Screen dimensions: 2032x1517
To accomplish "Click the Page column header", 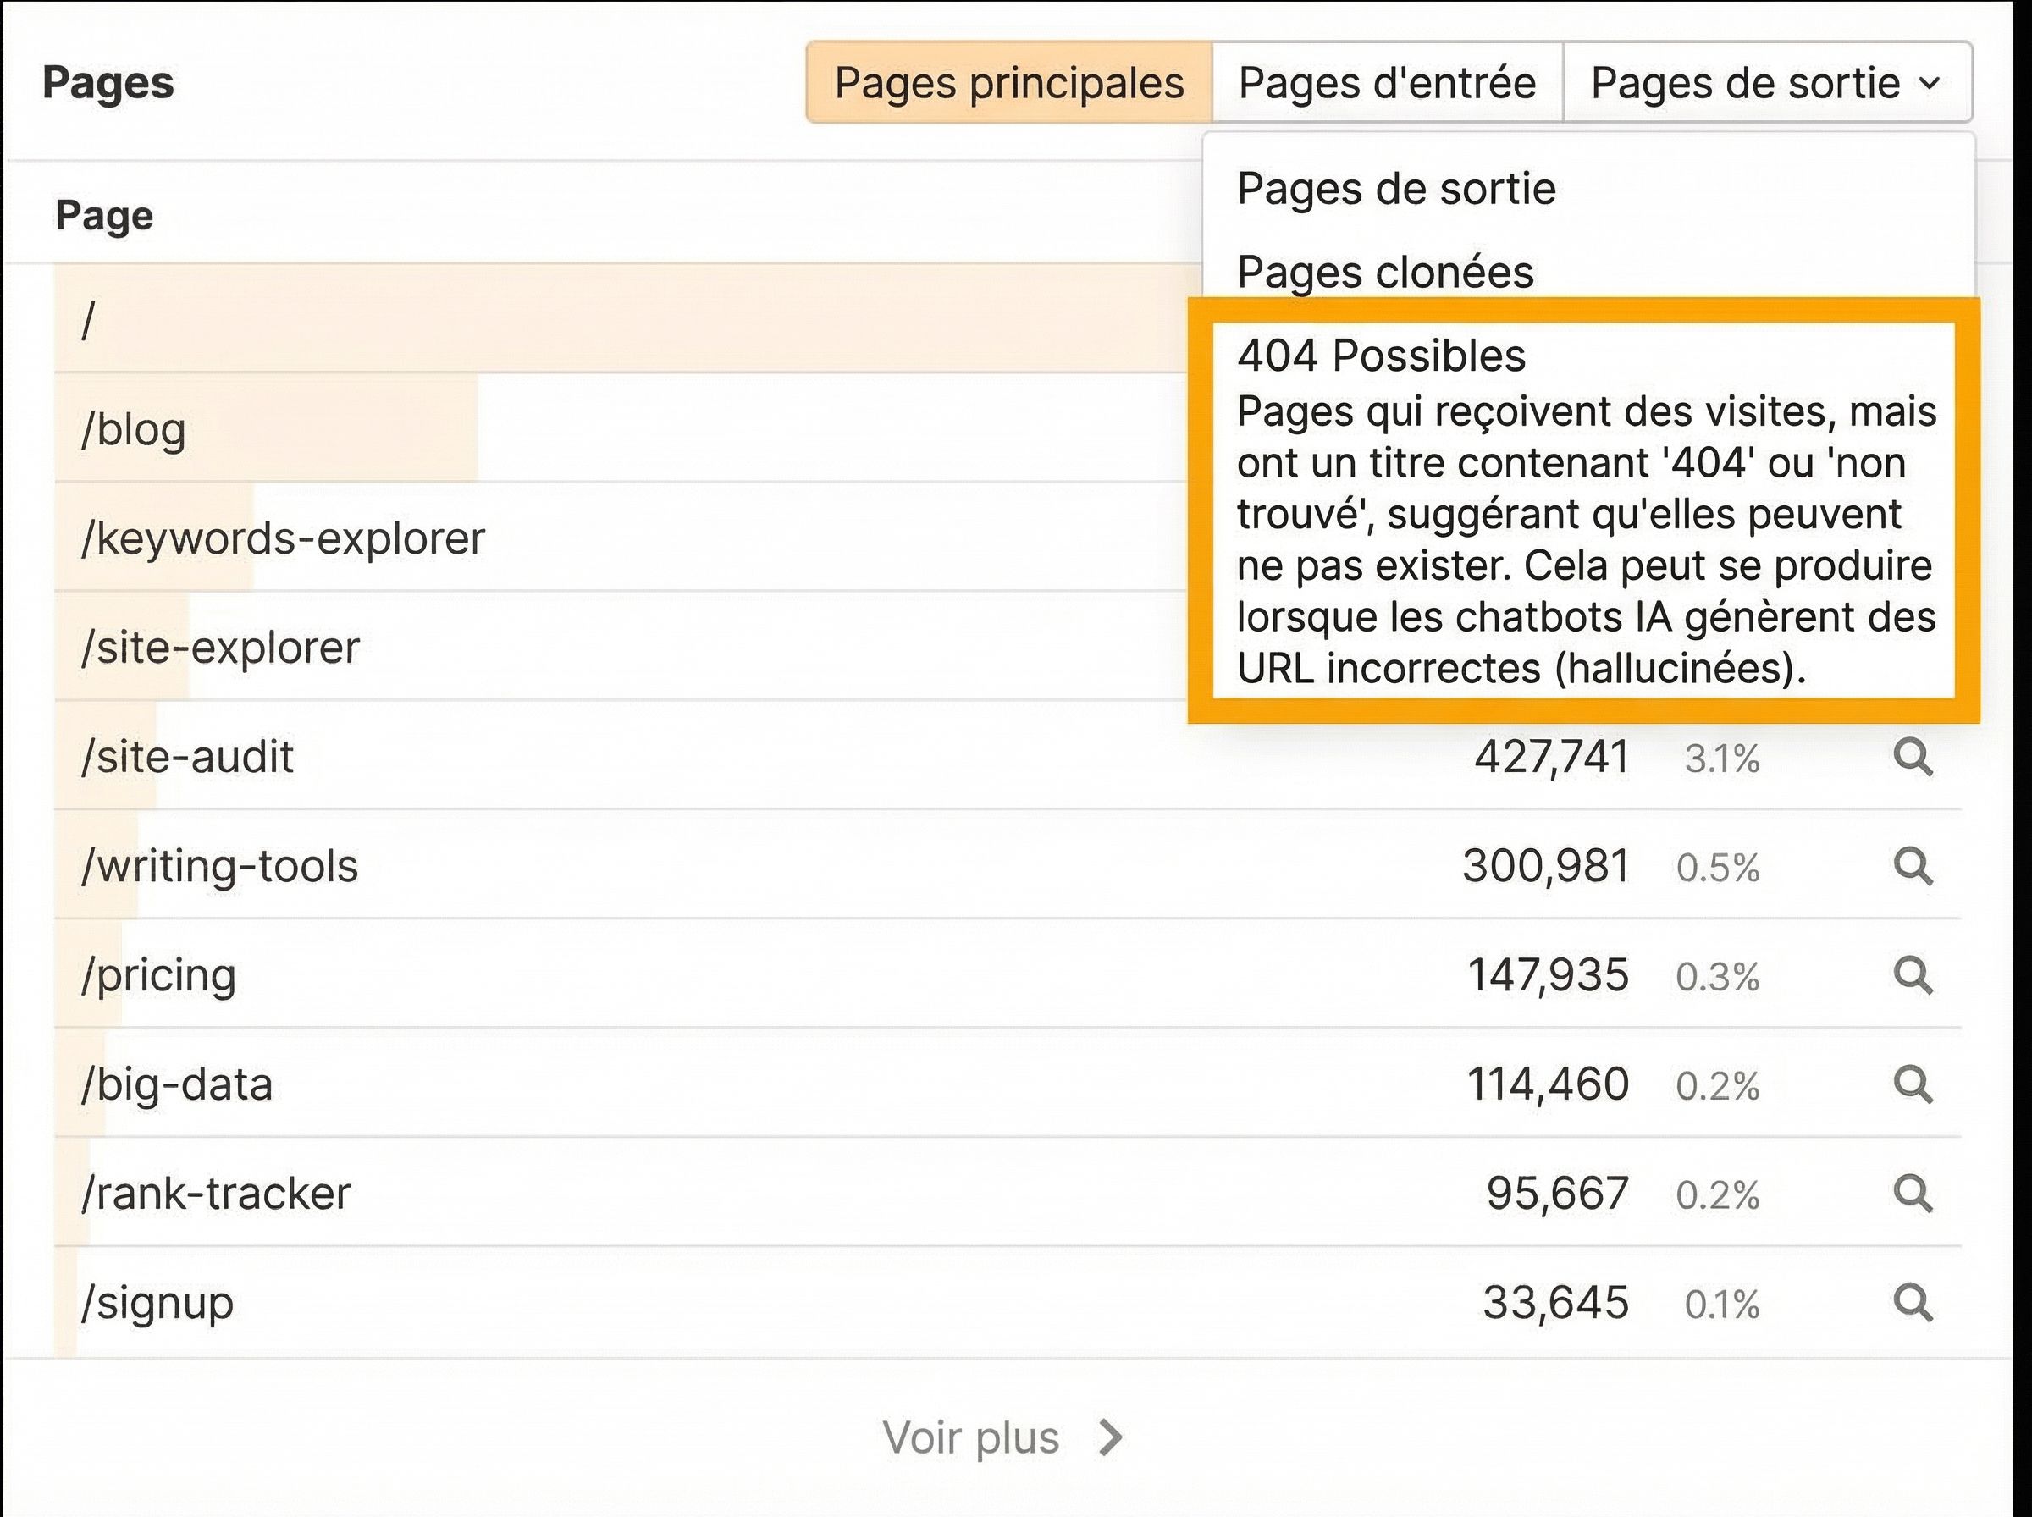I will (x=104, y=215).
